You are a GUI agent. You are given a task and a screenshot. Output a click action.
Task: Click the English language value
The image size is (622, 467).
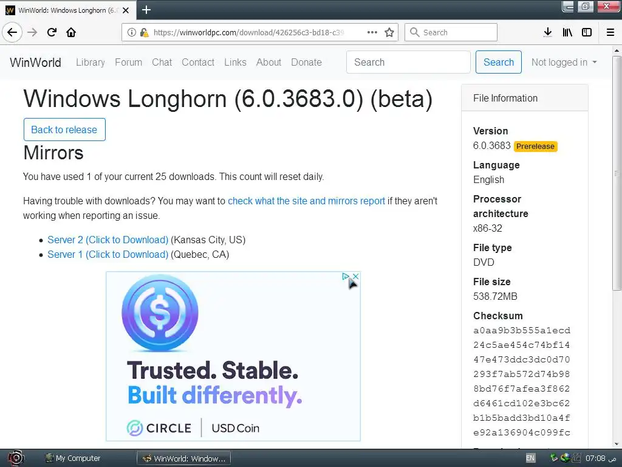point(489,180)
